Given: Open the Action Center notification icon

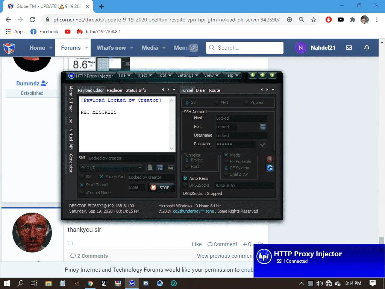Looking at the screenshot, I should (x=373, y=283).
